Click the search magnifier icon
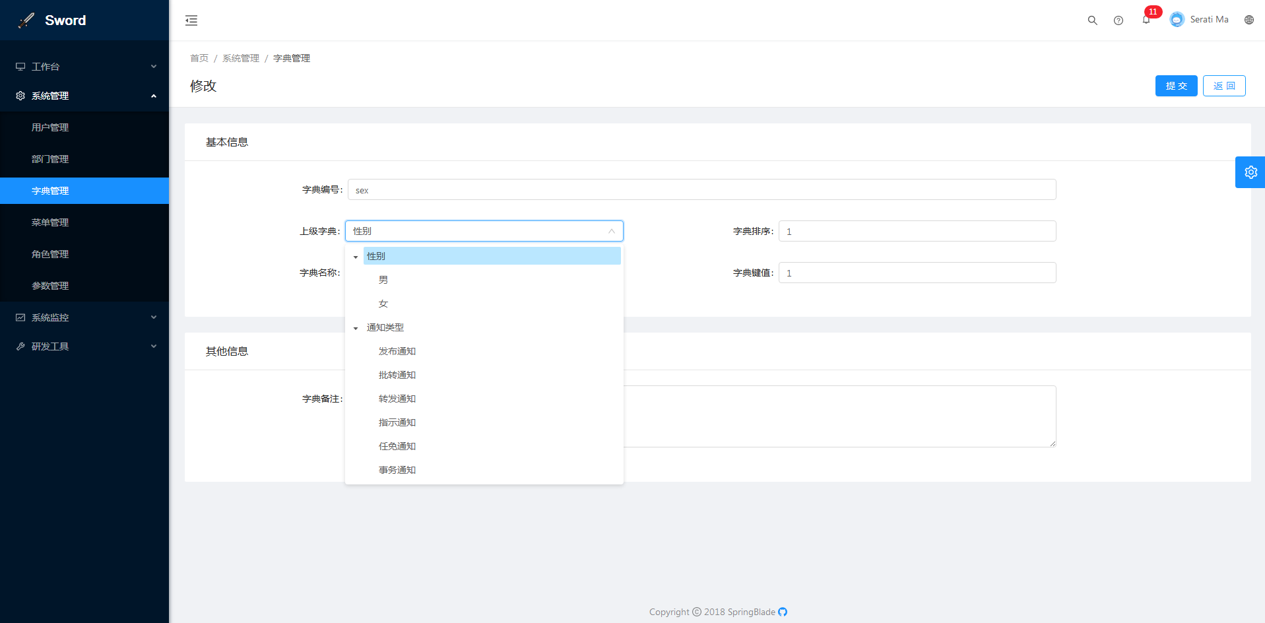The height and width of the screenshot is (623, 1265). [1092, 20]
